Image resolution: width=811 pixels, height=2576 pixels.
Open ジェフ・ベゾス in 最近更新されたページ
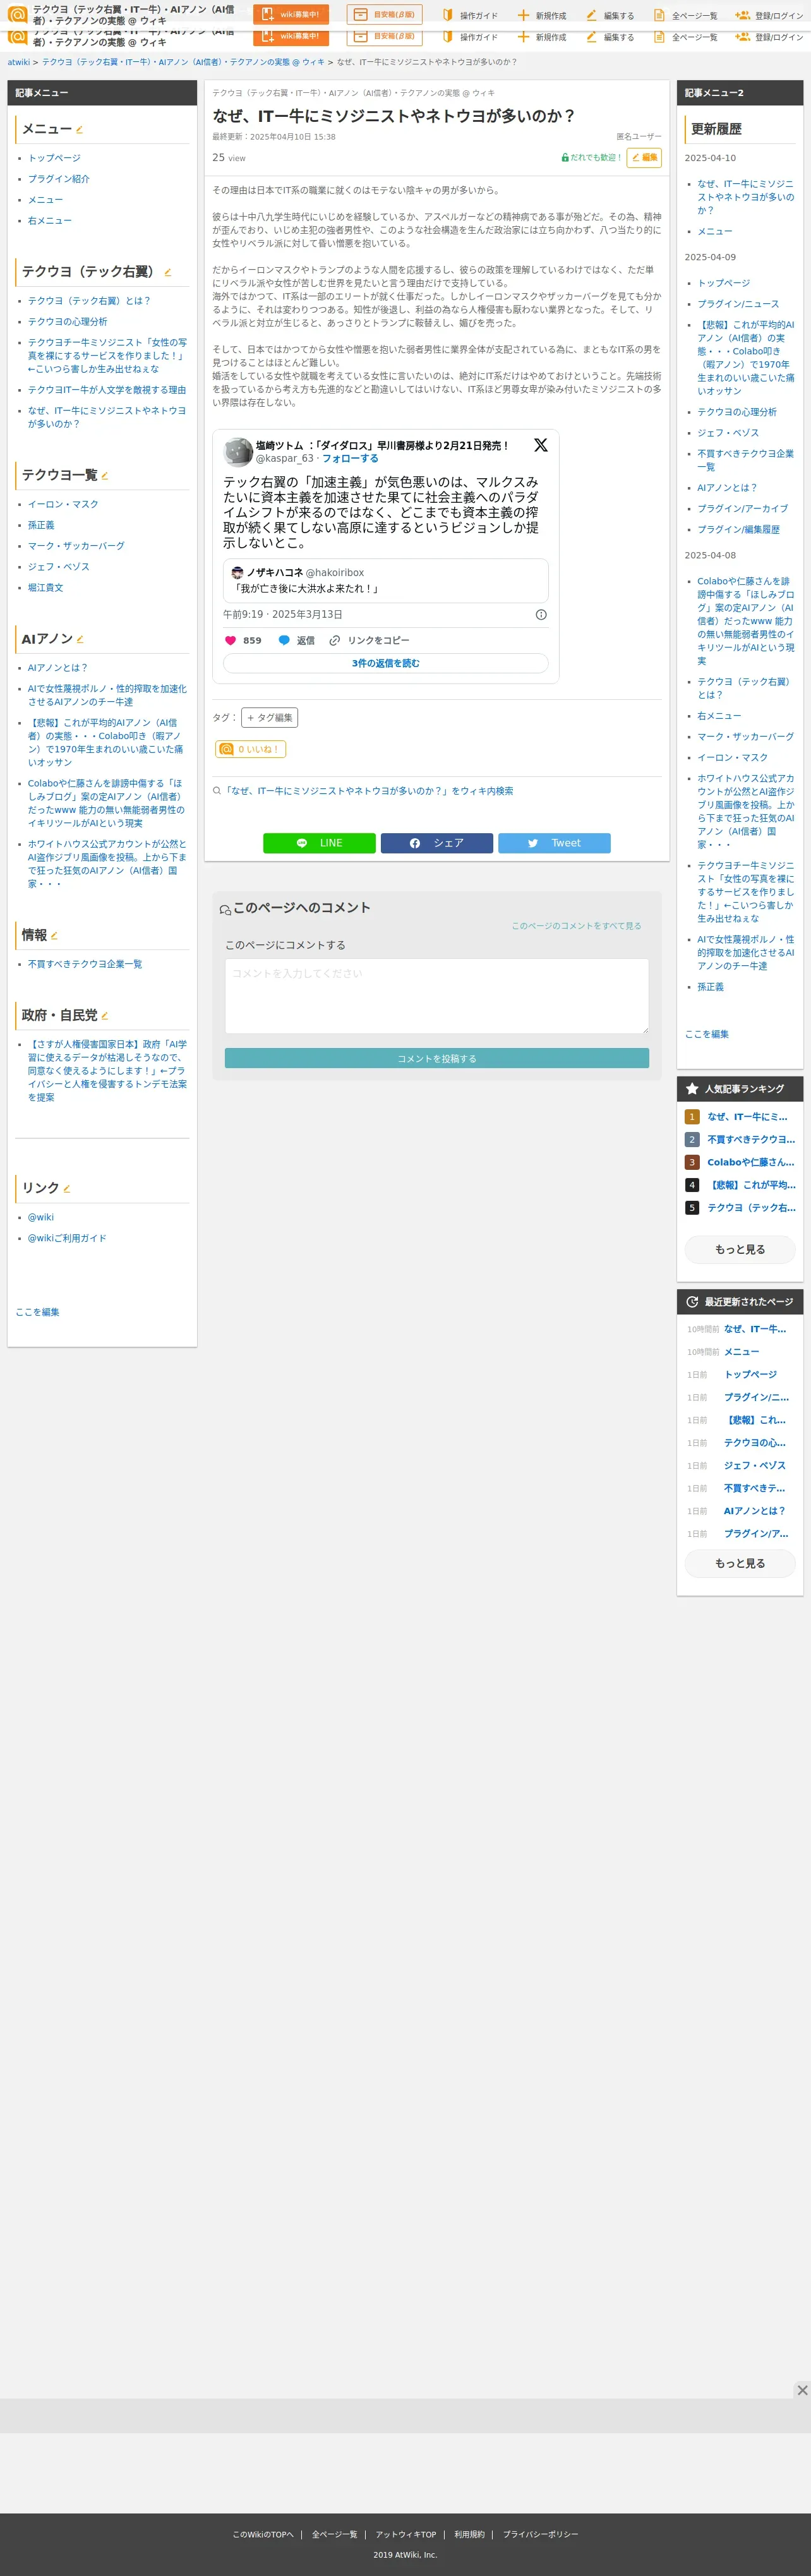tap(755, 1465)
